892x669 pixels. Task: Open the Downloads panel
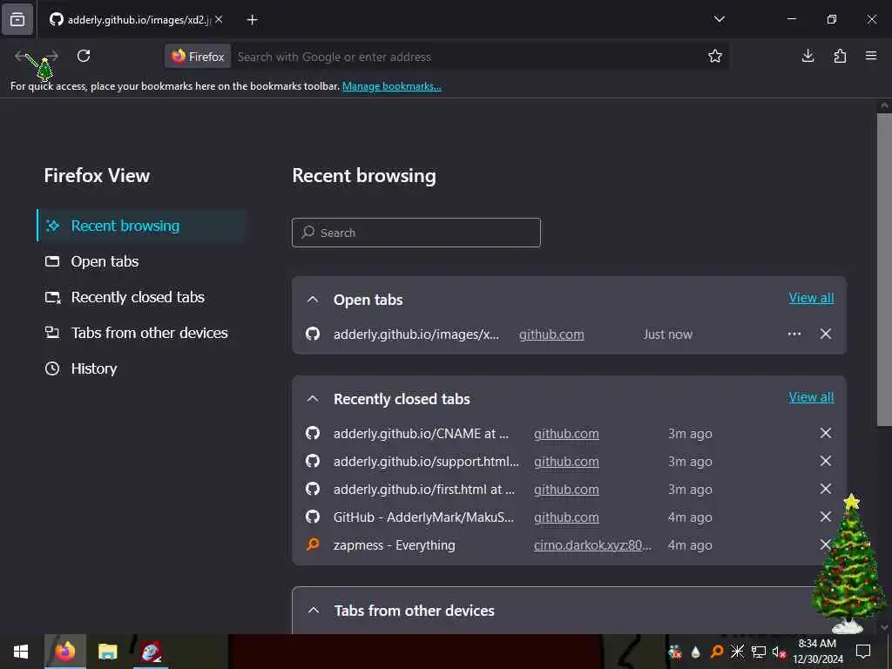(808, 56)
